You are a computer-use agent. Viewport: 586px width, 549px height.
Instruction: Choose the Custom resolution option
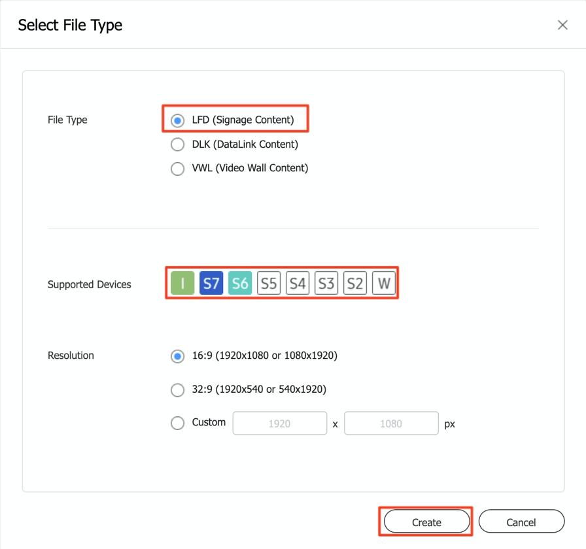(x=177, y=423)
